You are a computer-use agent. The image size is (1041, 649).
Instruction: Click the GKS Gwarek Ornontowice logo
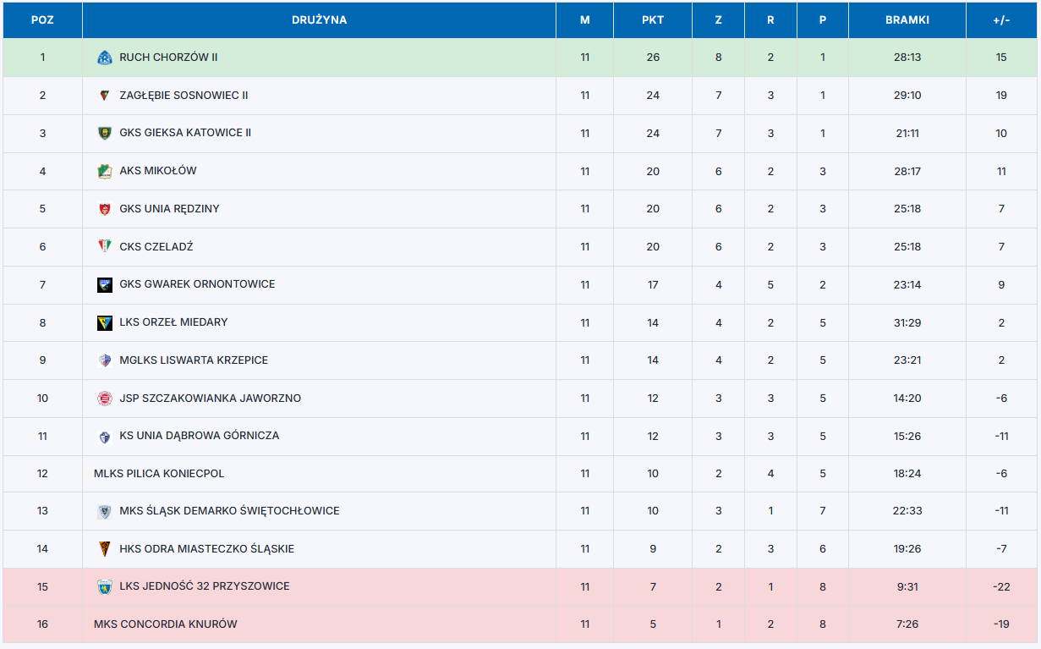pos(104,284)
